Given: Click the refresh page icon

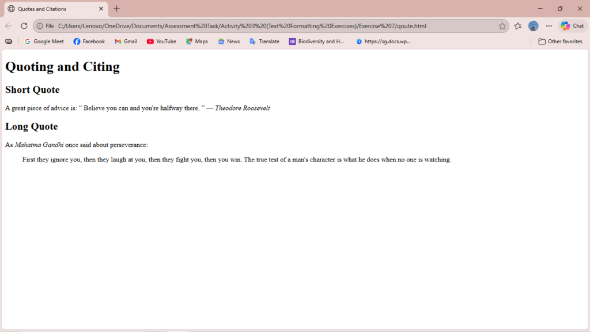Looking at the screenshot, I should click(24, 26).
